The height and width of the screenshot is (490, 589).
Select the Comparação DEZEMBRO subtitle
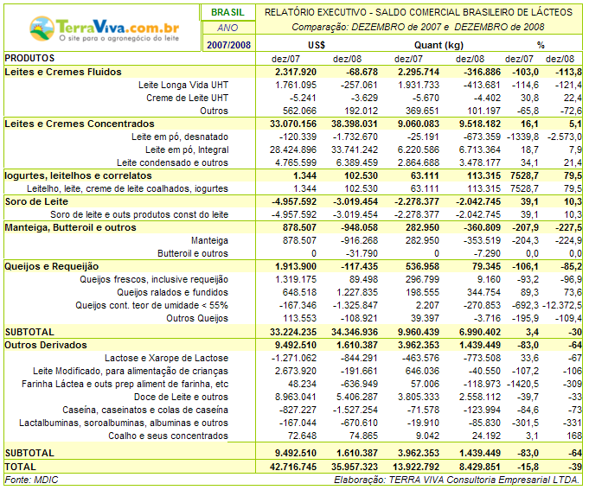418,27
